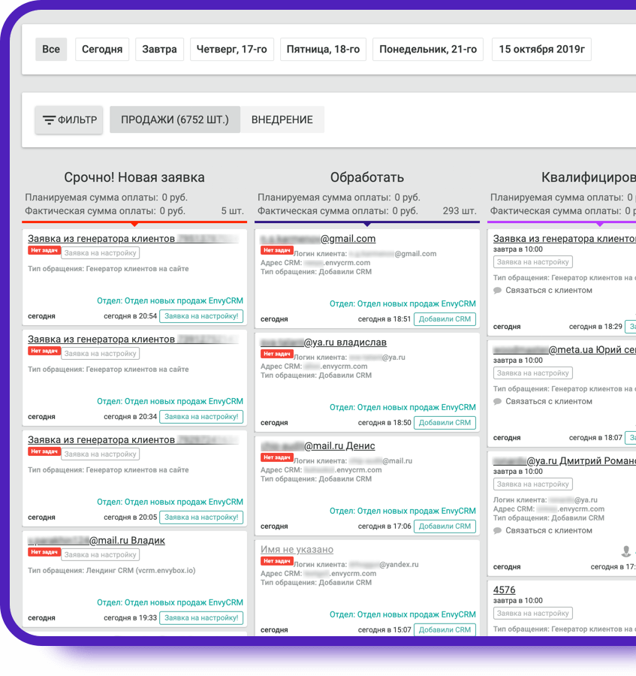The image size is (636, 676).
Task: Click red 'Нет задач' badge on Владик card
Action: point(44,552)
